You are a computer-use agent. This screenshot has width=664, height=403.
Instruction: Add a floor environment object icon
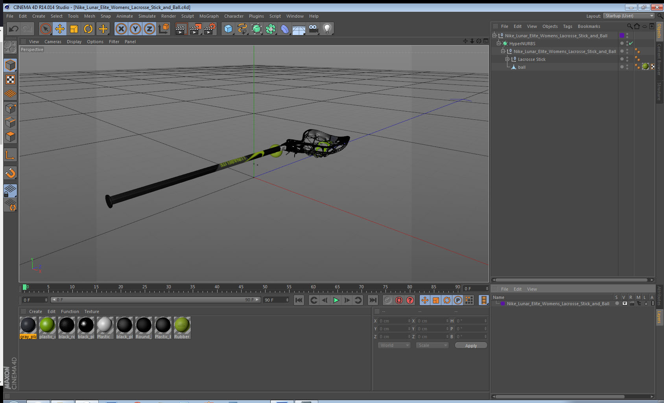299,29
